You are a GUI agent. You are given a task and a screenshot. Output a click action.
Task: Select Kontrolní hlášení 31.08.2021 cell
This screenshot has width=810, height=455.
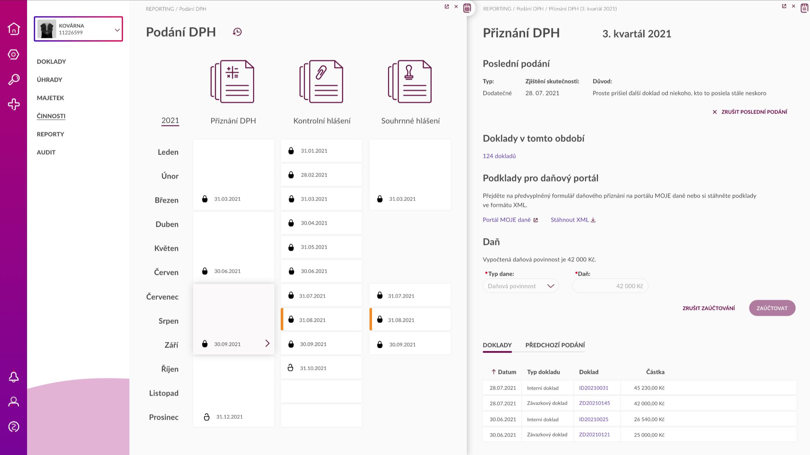321,320
